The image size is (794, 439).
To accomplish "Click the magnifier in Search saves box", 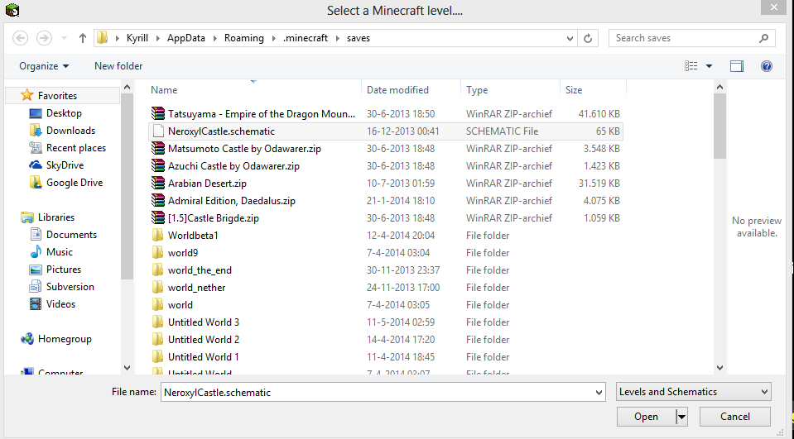I will point(763,38).
